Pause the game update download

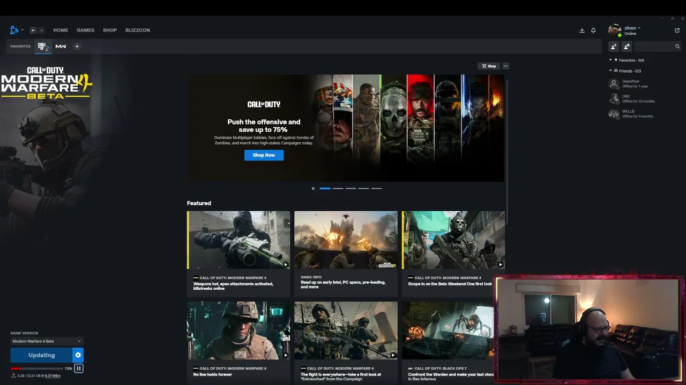click(79, 368)
